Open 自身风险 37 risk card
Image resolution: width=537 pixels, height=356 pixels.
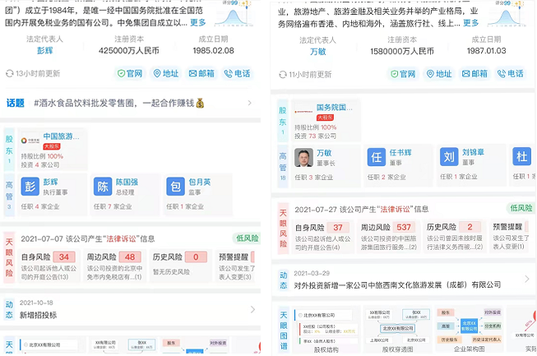coord(322,237)
